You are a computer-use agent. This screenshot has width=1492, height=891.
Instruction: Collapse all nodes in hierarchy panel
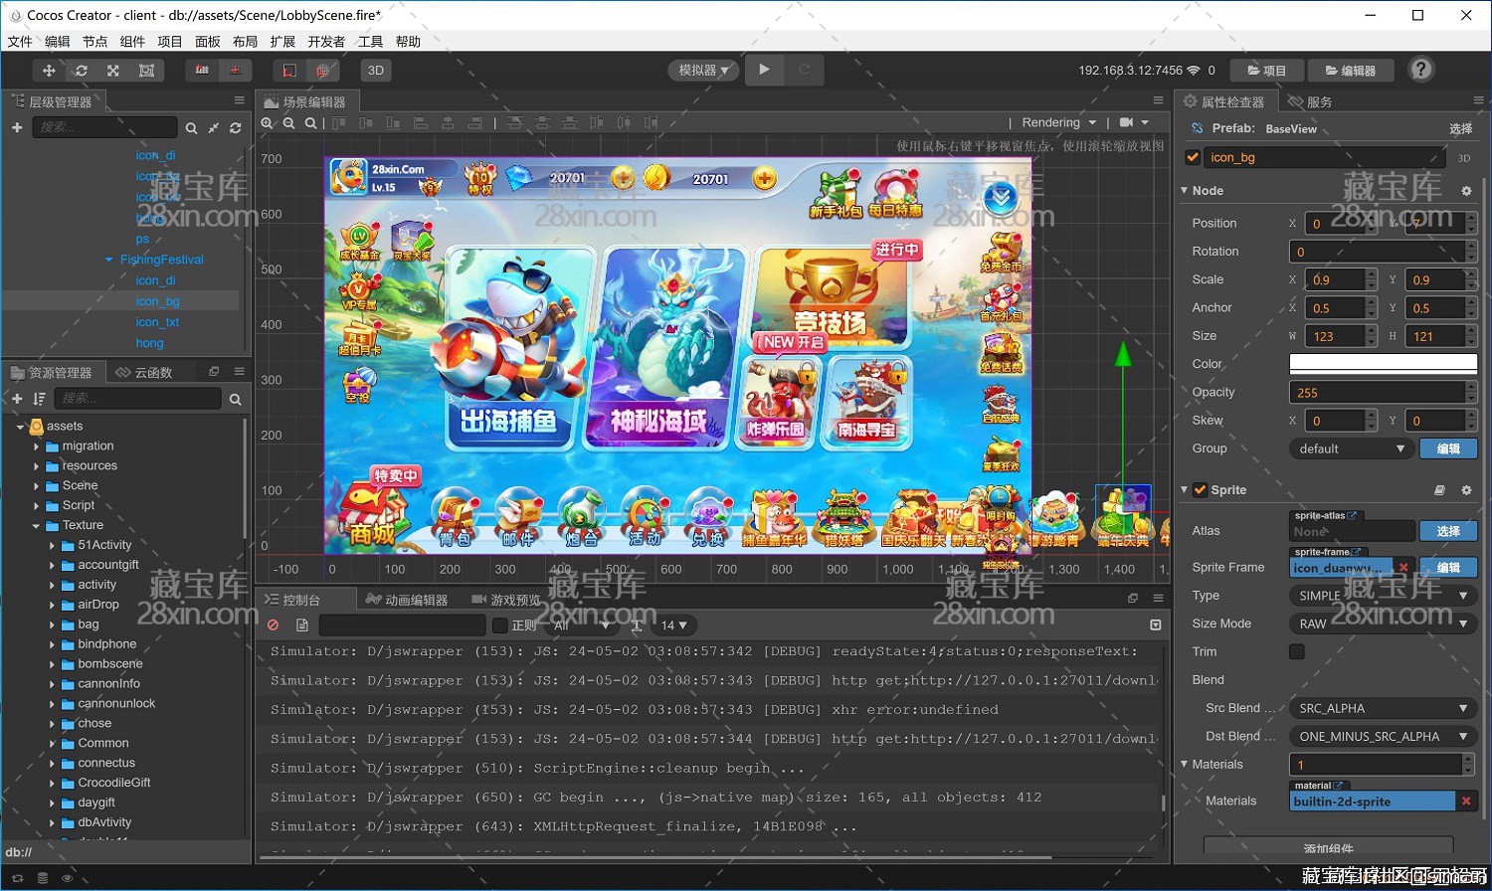click(213, 127)
